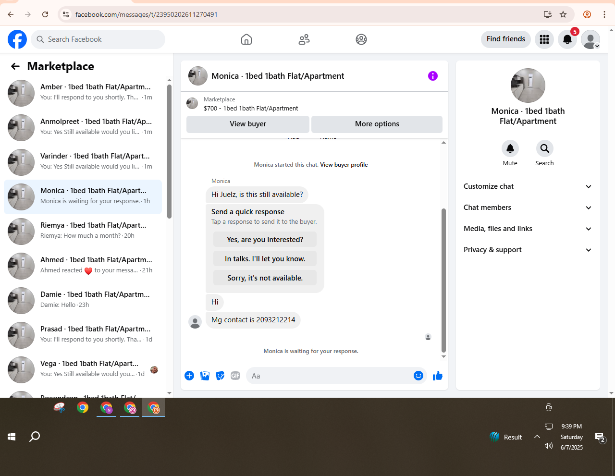
Task: Open the Groups tab icon
Action: point(361,39)
